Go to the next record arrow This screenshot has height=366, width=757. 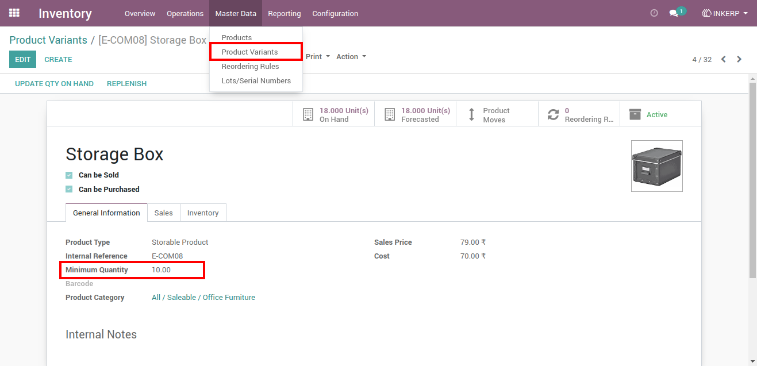739,59
